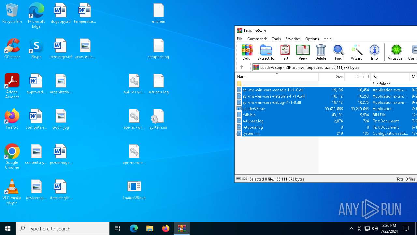Click the Delete toolbar icon
Viewport: 417px width, 235px height.
tap(321, 52)
